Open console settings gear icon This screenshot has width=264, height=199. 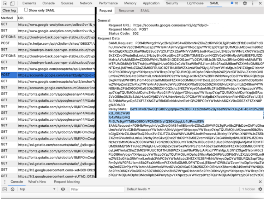pyautogui.click(x=260, y=189)
